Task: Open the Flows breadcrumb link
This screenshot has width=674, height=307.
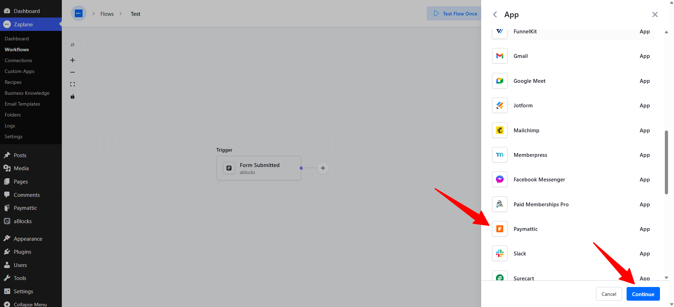Action: [107, 14]
